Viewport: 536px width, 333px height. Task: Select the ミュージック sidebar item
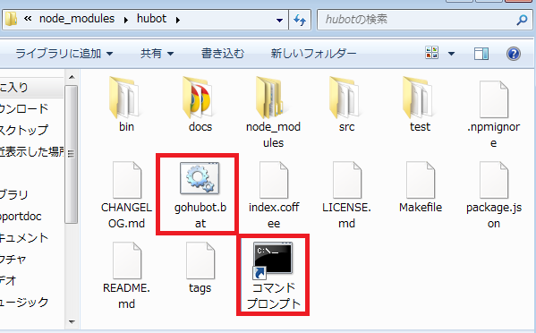click(24, 303)
